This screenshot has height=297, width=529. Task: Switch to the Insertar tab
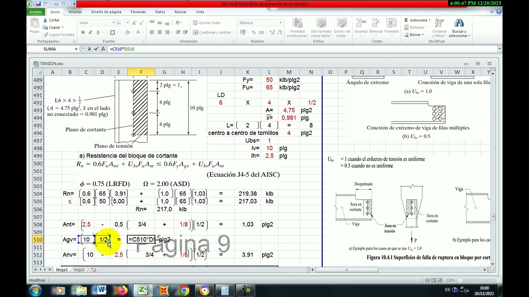(x=75, y=12)
